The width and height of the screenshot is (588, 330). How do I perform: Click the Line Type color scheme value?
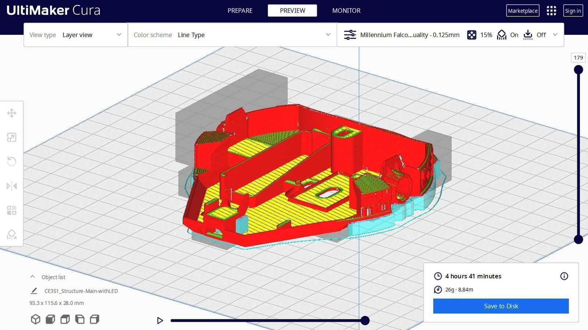[191, 35]
